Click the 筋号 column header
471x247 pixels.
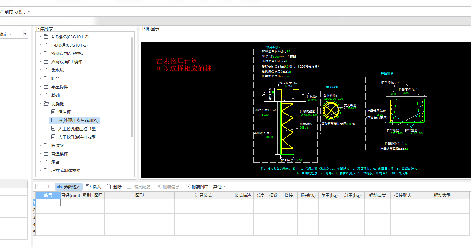point(48,195)
